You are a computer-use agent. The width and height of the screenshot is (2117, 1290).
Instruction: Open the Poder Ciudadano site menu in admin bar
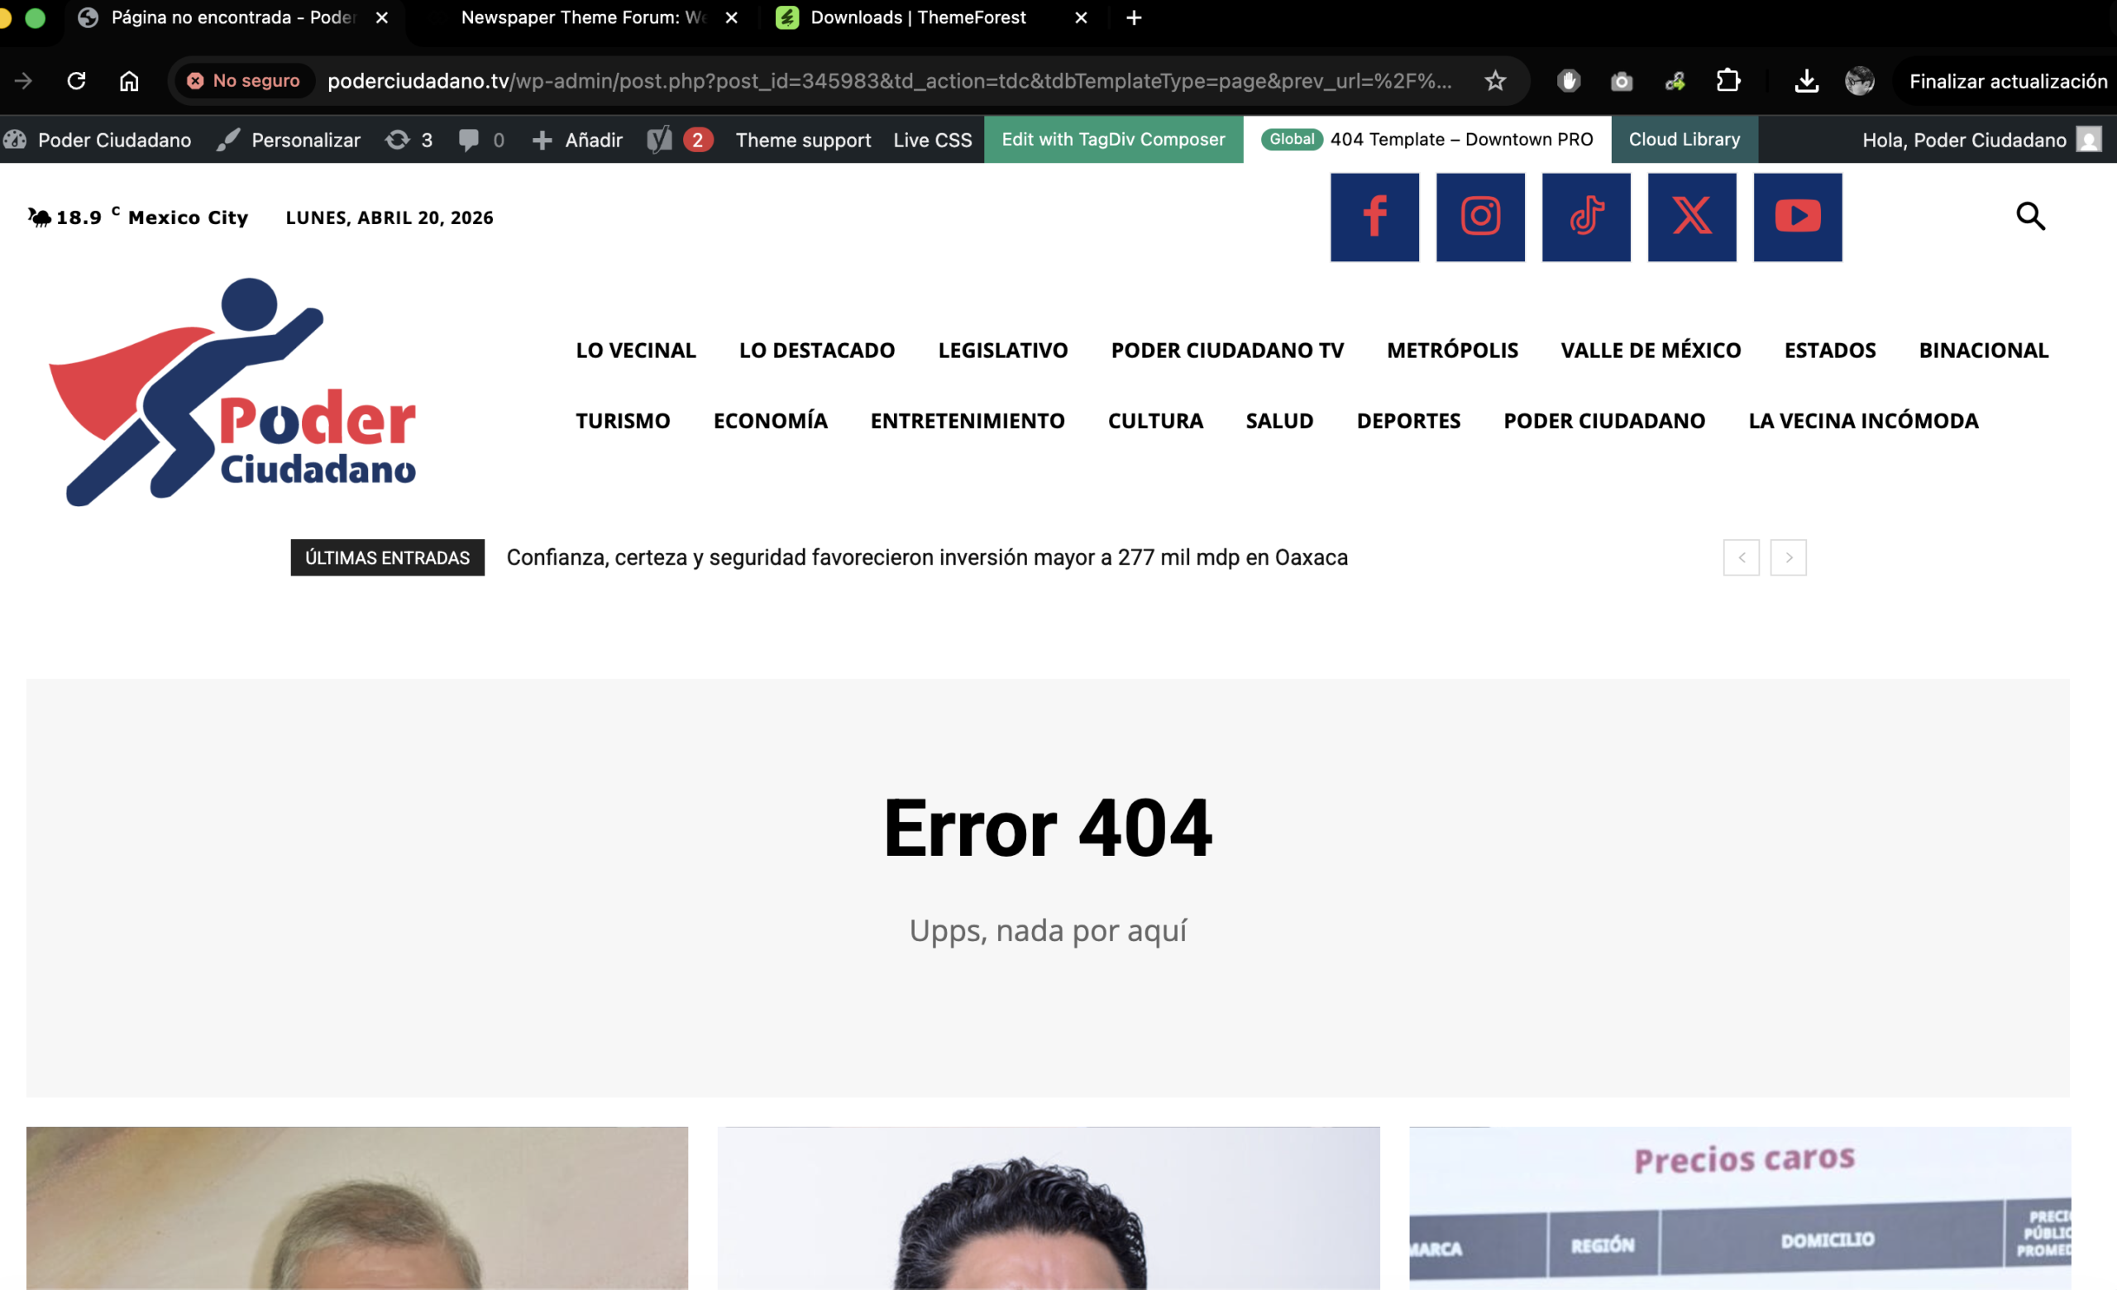point(98,139)
